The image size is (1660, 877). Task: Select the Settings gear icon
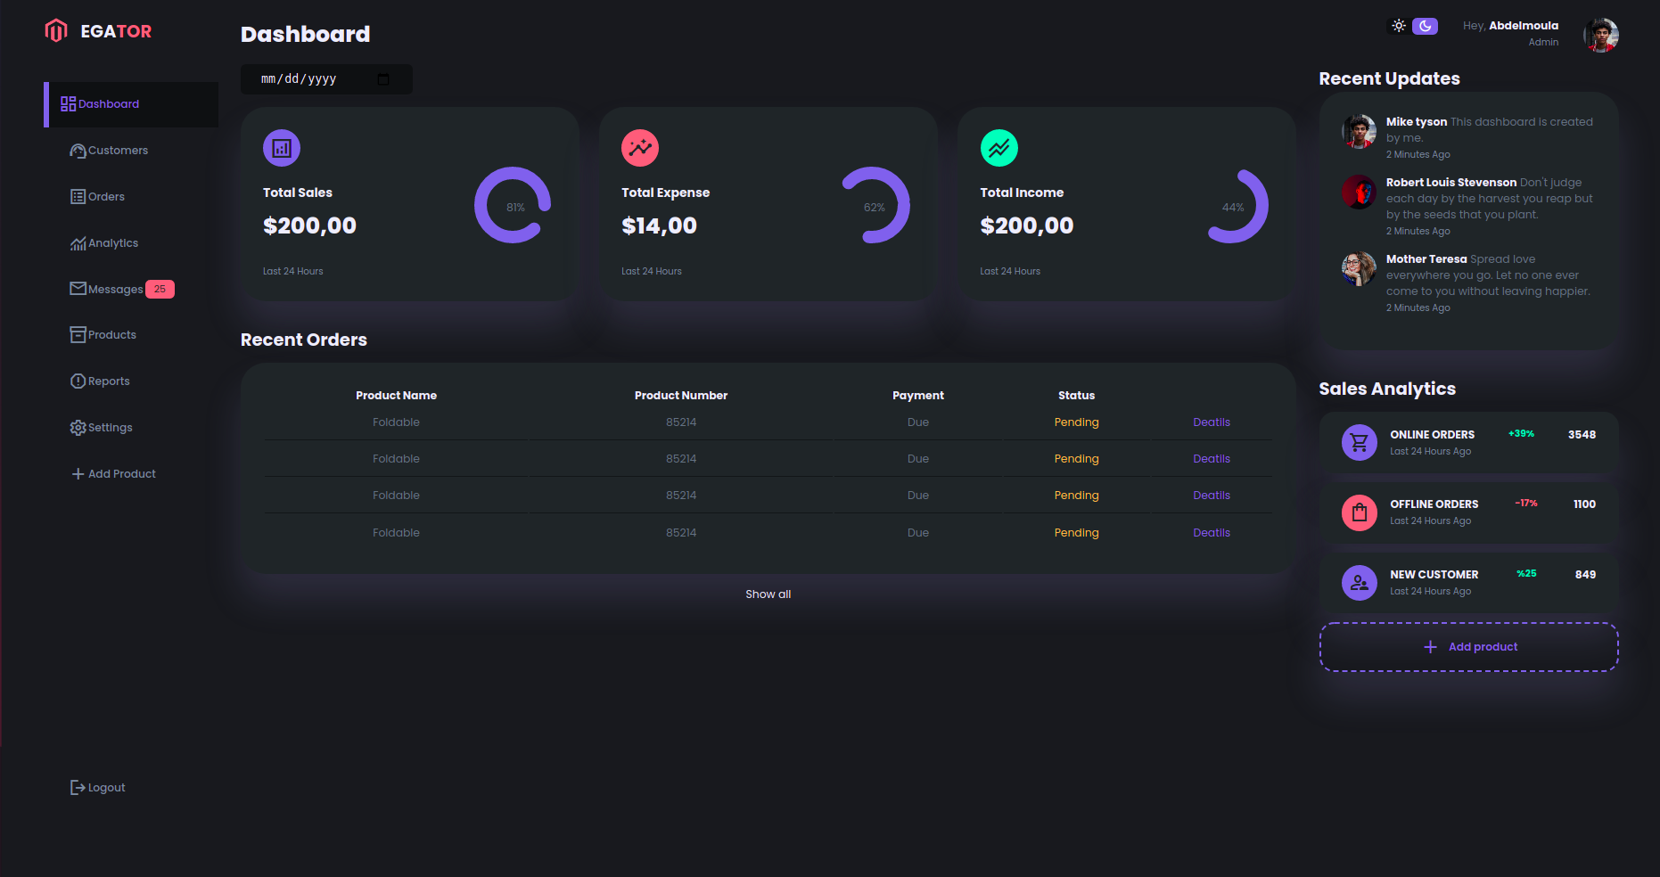click(x=78, y=427)
